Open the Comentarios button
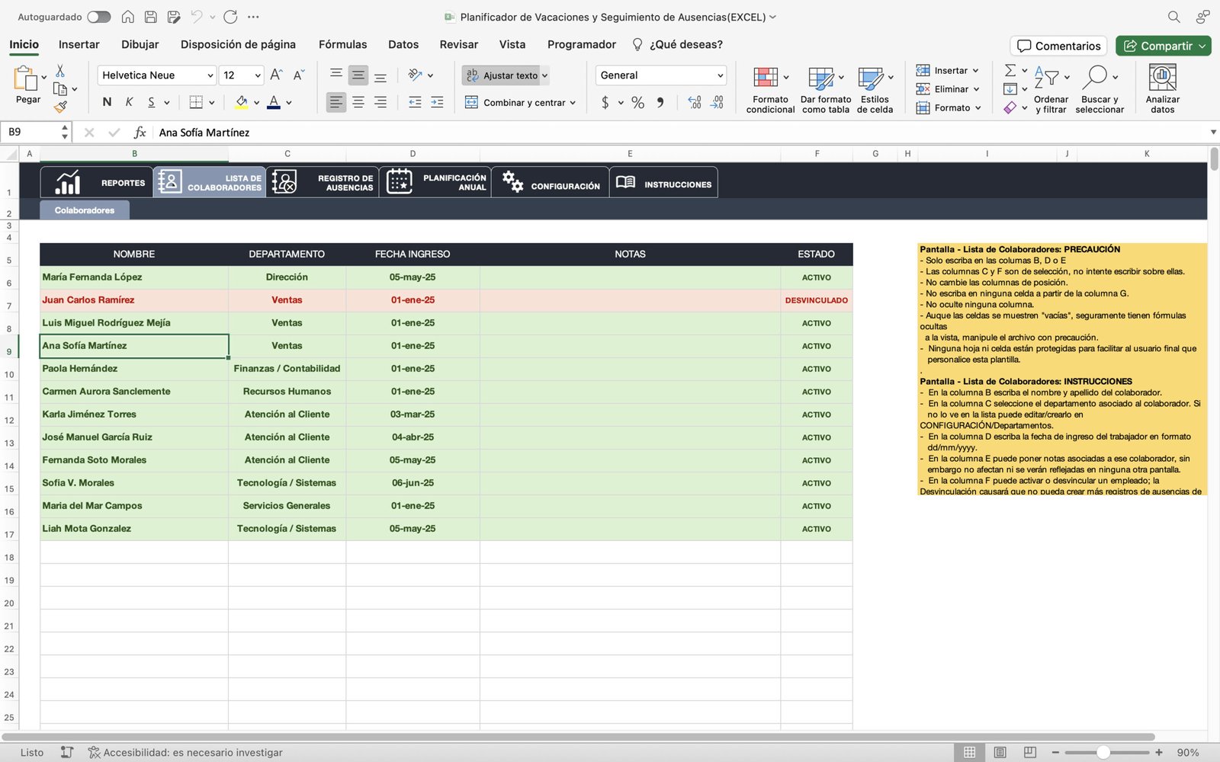 pyautogui.click(x=1058, y=46)
